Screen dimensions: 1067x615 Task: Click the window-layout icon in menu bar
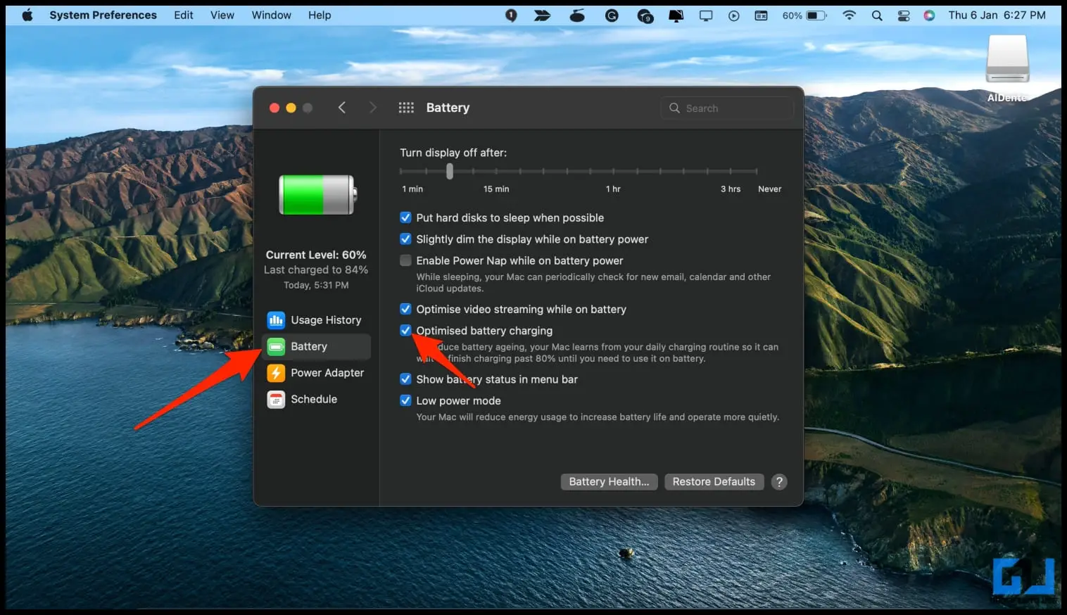761,15
